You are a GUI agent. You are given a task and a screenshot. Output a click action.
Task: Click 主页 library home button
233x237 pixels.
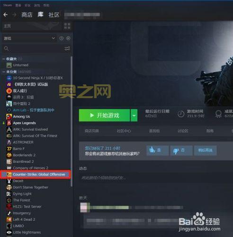(31, 26)
